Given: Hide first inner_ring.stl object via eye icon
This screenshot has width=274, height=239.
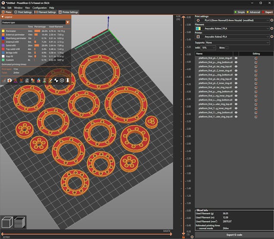Looking at the screenshot, I should coord(236,58).
